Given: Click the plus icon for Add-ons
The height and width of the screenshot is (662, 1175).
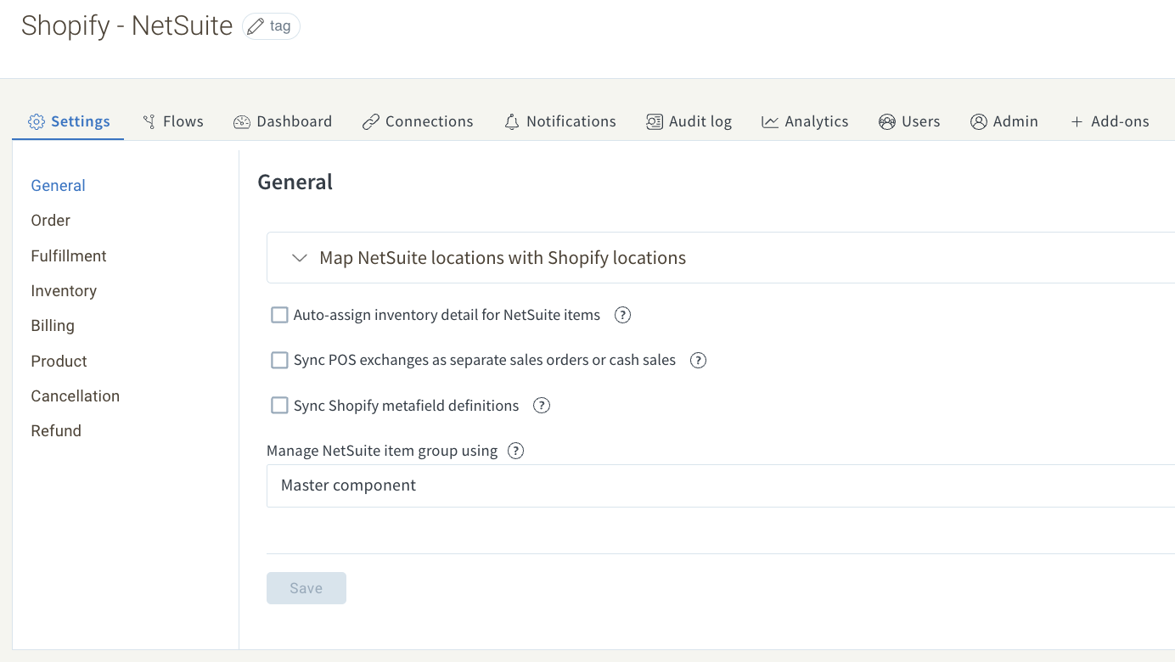Looking at the screenshot, I should coord(1077,121).
